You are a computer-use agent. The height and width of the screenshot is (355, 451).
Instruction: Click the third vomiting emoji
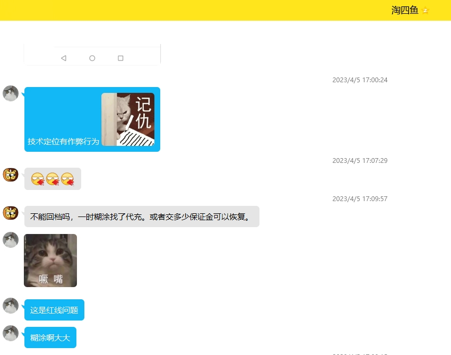coord(67,179)
